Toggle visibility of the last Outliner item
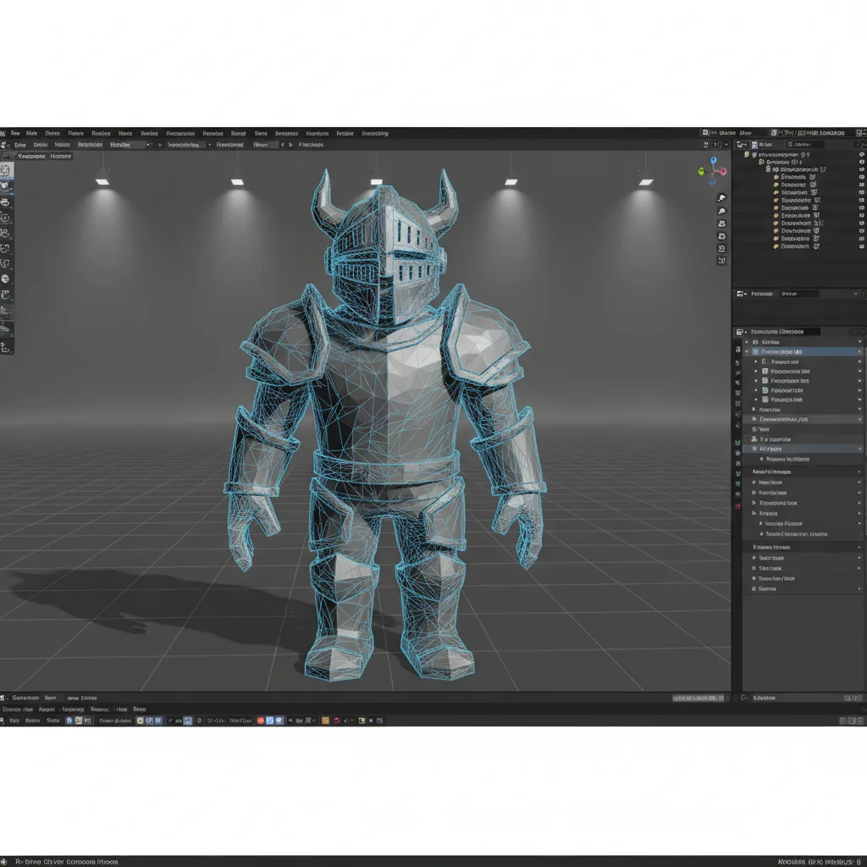Screen dimensions: 867x867 [x=861, y=245]
